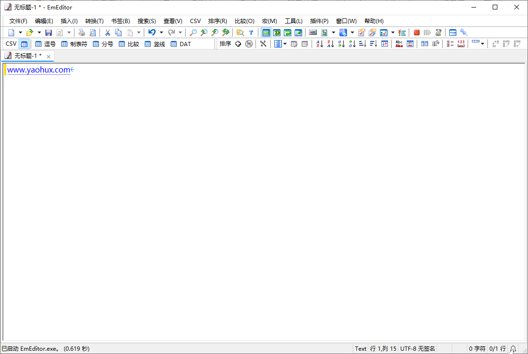This screenshot has width=528, height=354.
Task: Click the notification bell in status bar
Action: pos(513,349)
